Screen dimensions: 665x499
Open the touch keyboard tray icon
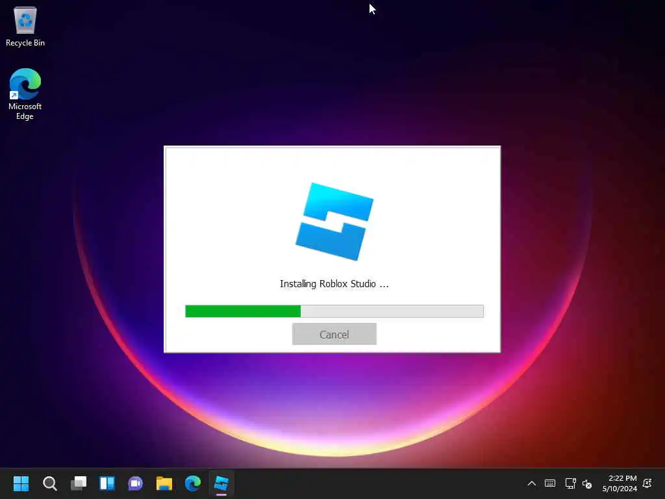tap(550, 483)
